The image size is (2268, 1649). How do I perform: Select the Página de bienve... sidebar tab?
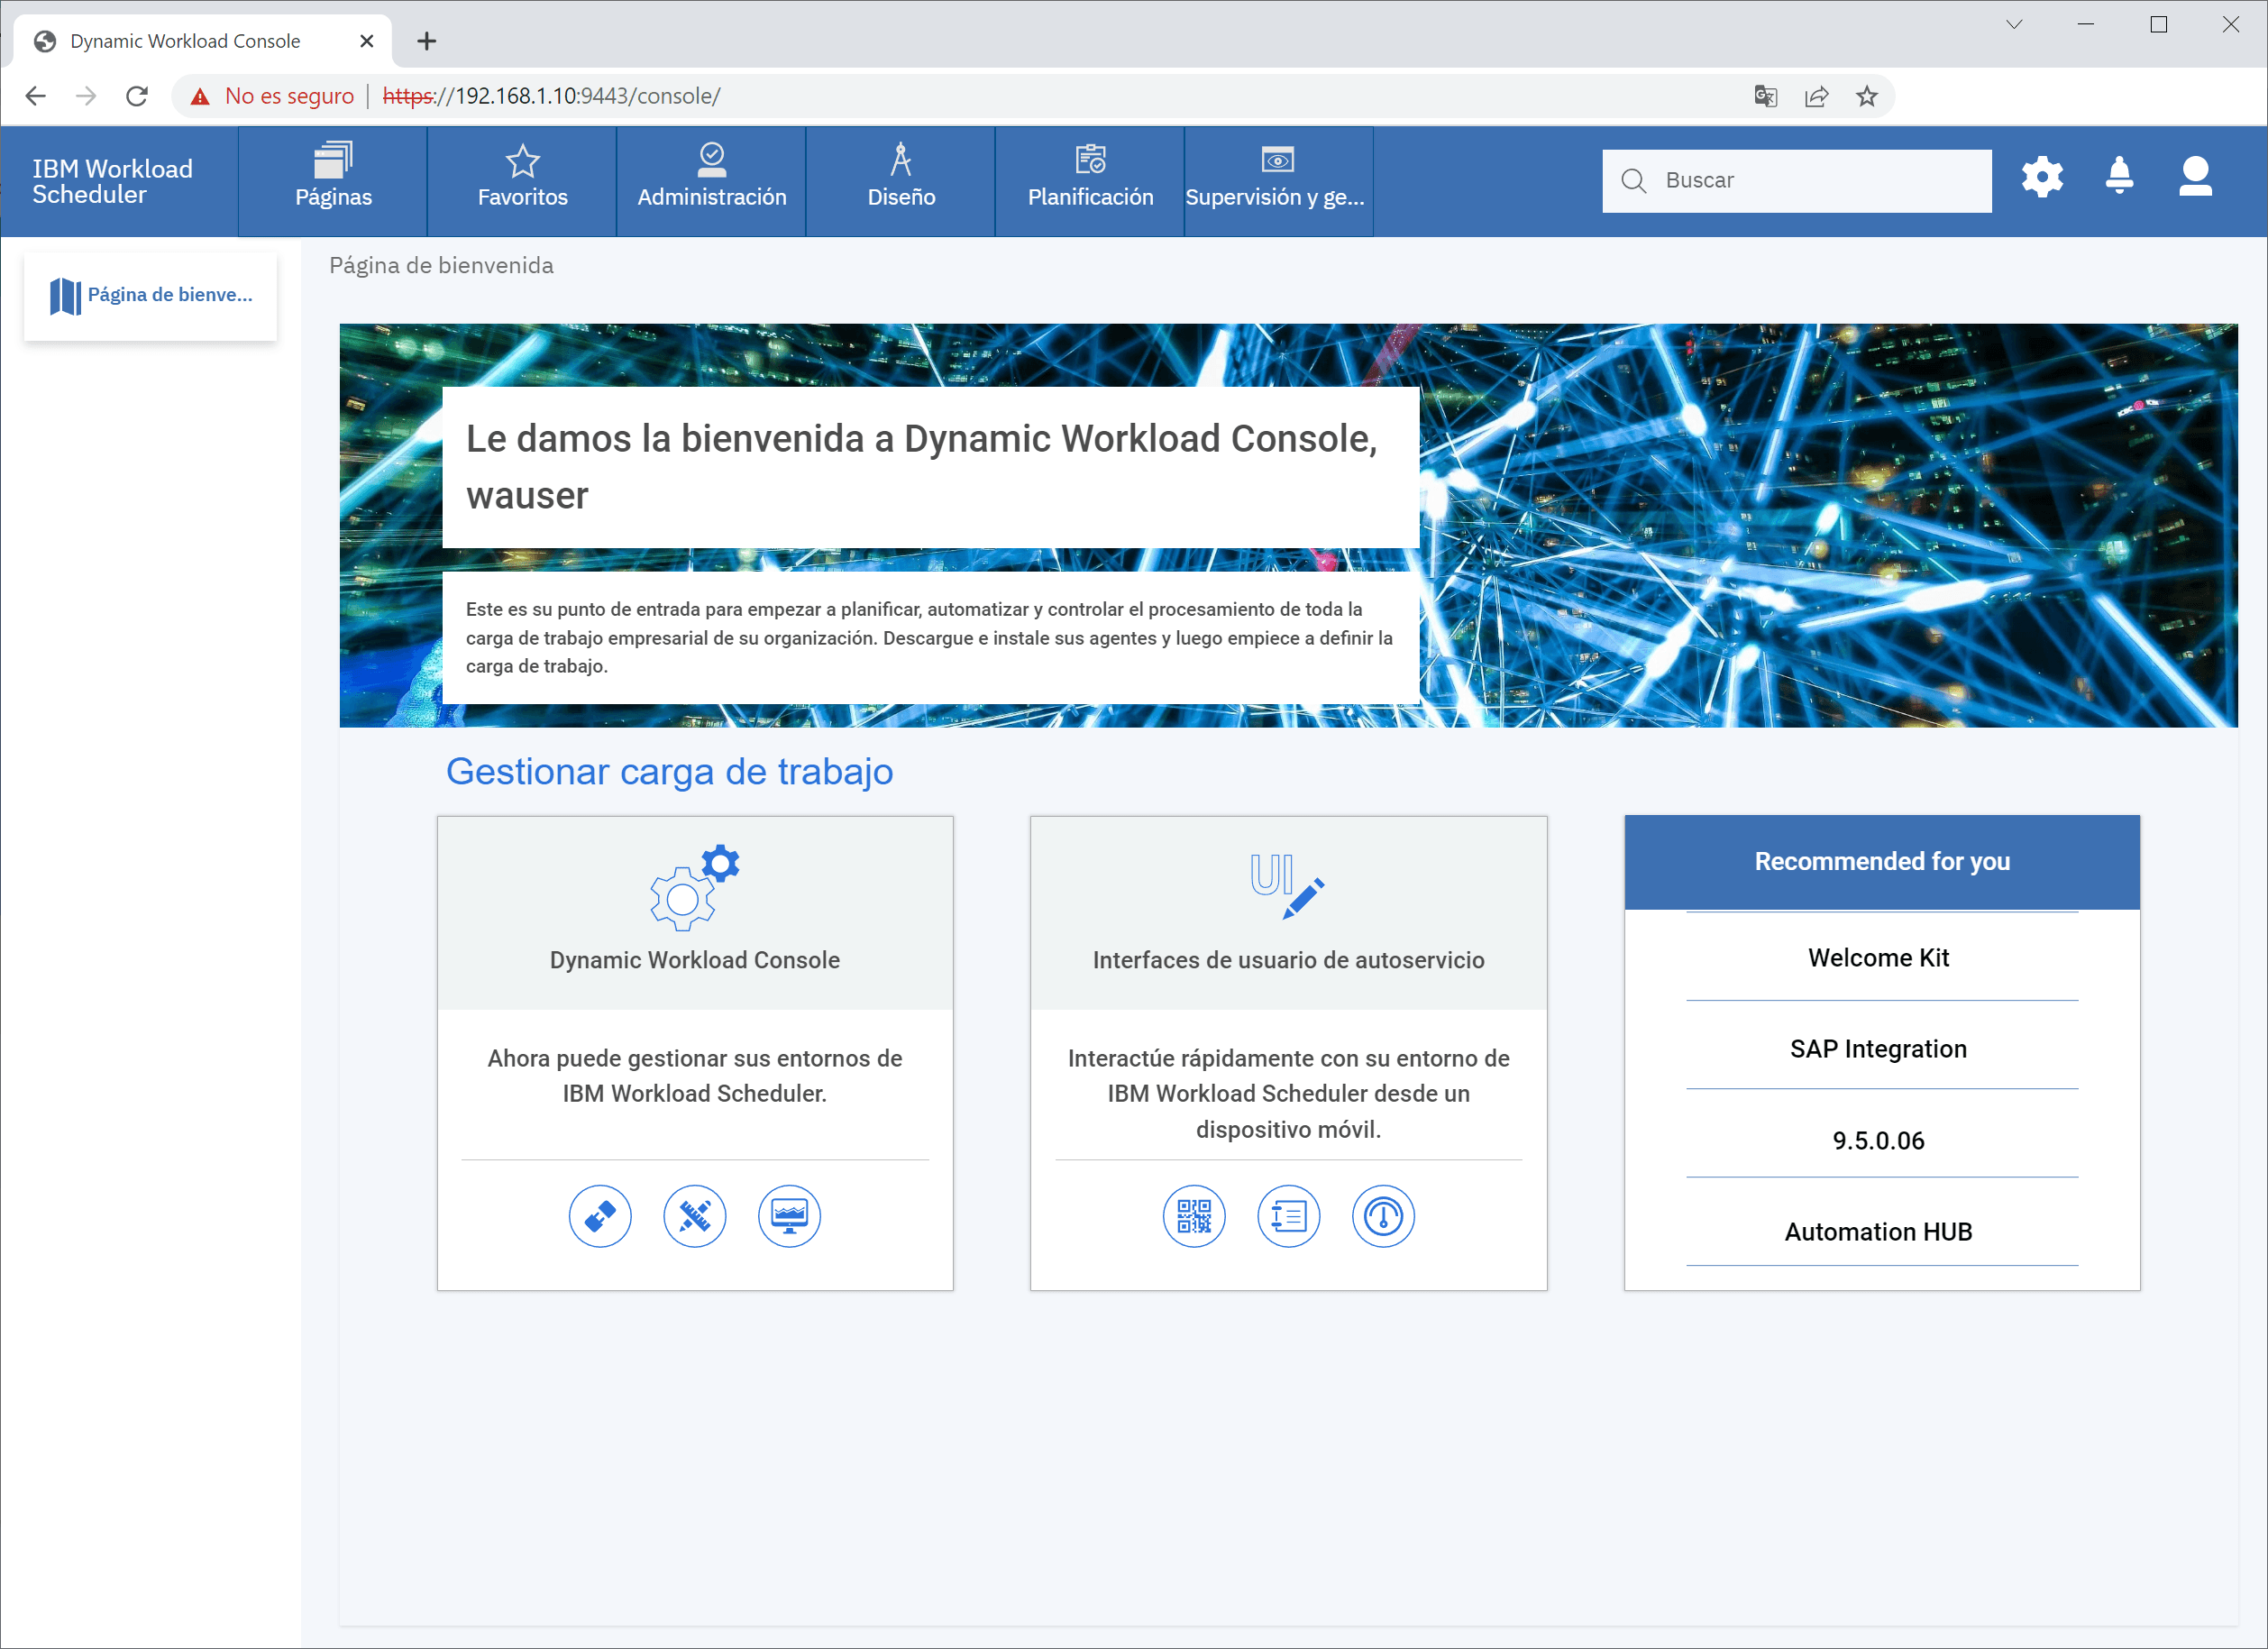tap(151, 296)
